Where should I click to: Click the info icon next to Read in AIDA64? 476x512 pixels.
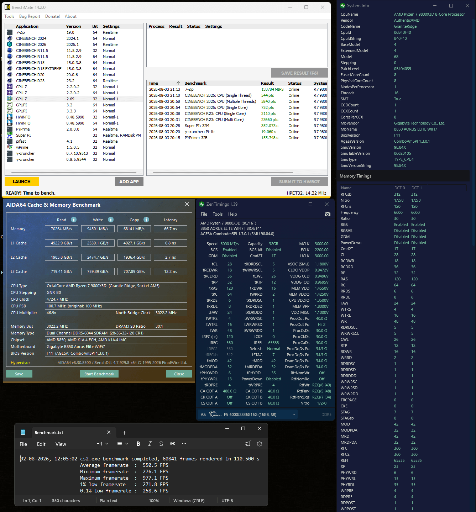coord(74,220)
